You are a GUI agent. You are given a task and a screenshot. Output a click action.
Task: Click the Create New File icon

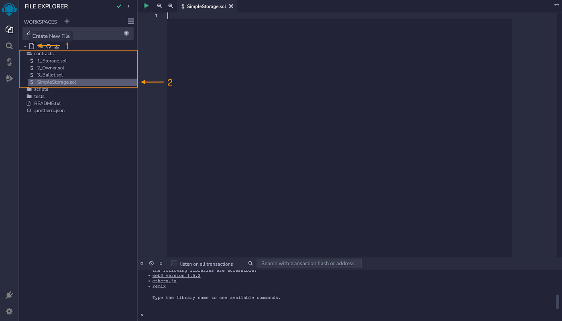(32, 46)
